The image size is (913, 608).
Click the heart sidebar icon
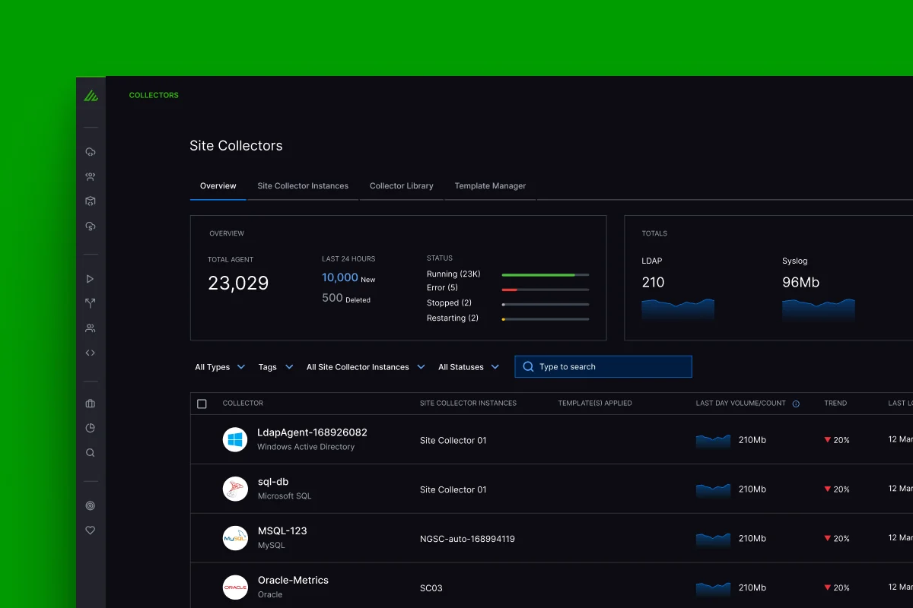coord(91,530)
